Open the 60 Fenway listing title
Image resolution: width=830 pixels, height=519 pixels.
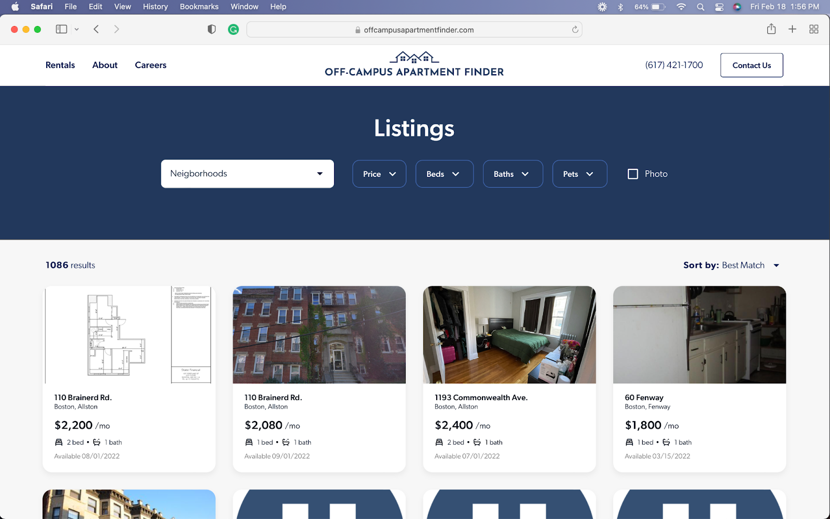(644, 398)
